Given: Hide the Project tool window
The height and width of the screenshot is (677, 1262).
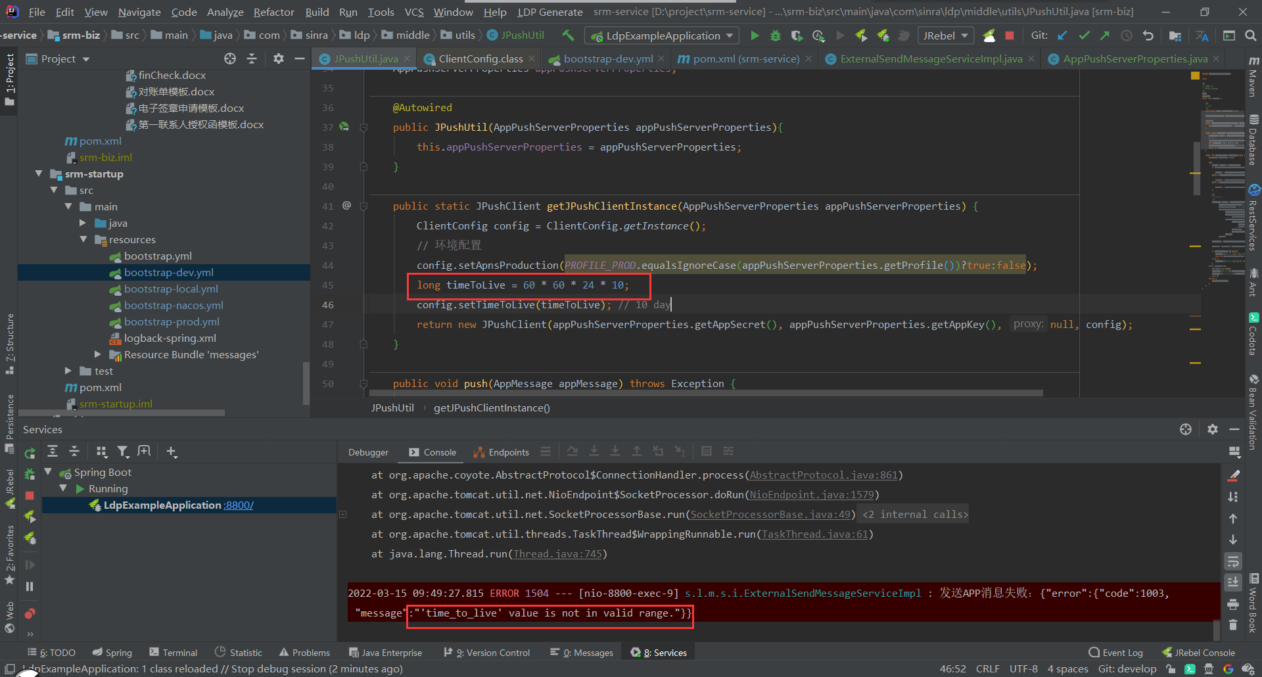Looking at the screenshot, I should click(x=300, y=59).
